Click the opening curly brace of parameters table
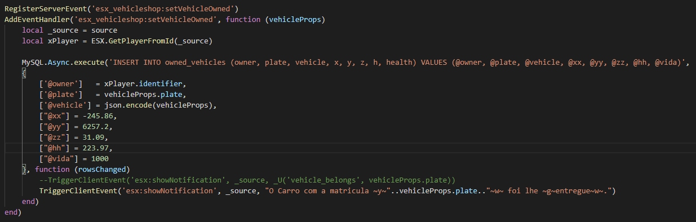The image size is (696, 222). 24,73
